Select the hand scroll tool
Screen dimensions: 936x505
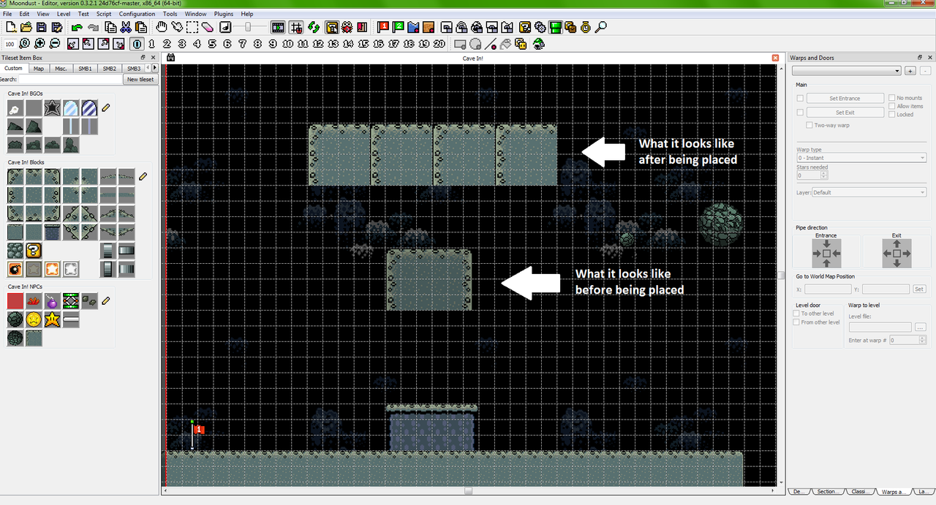coord(162,27)
